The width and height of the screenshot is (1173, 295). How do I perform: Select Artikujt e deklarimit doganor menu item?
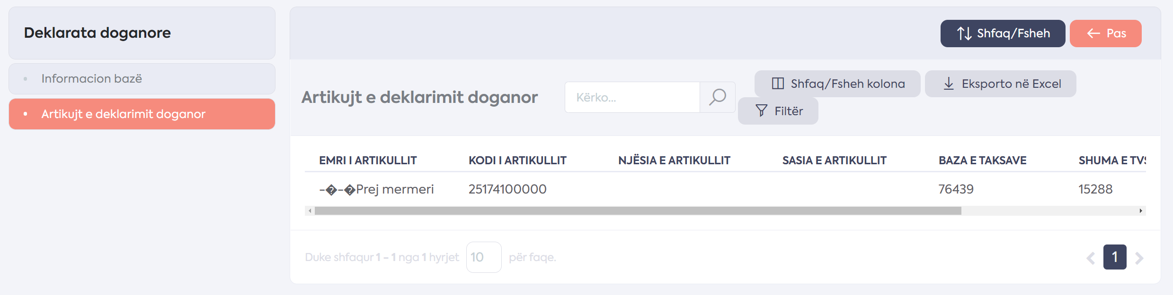point(142,114)
